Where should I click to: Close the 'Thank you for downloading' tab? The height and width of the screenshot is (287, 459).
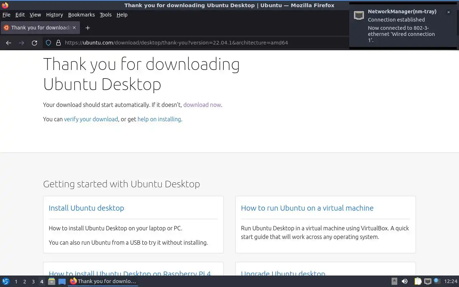pos(74,28)
